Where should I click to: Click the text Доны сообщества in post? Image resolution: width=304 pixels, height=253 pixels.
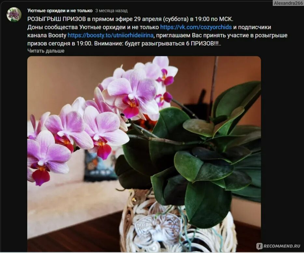click(x=52, y=27)
